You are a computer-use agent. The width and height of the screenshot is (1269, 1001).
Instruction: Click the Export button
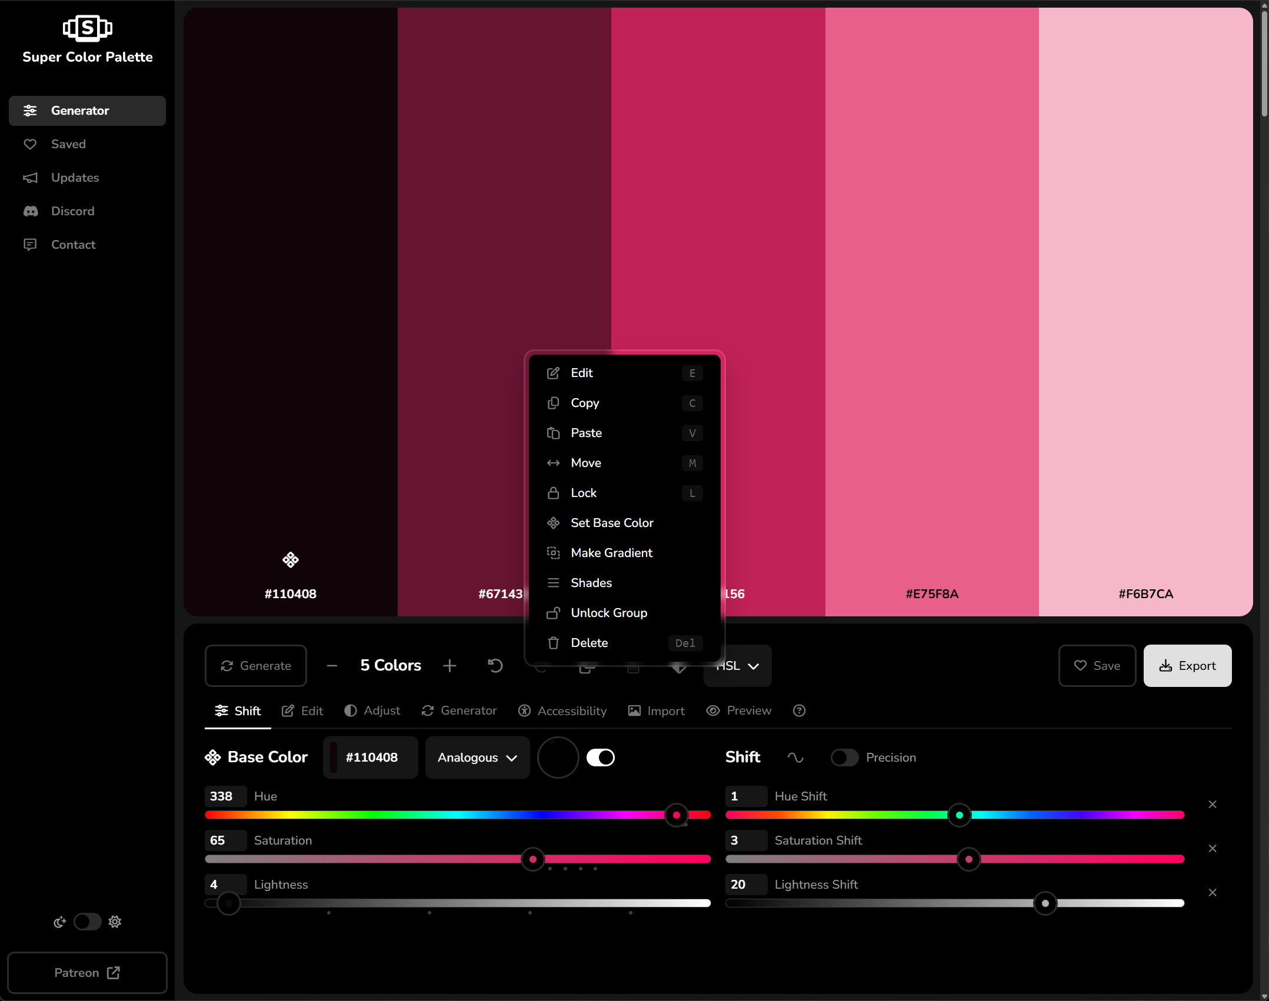pos(1187,665)
